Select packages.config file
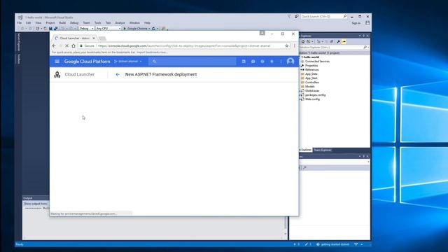This screenshot has width=448, height=252. coord(315,95)
